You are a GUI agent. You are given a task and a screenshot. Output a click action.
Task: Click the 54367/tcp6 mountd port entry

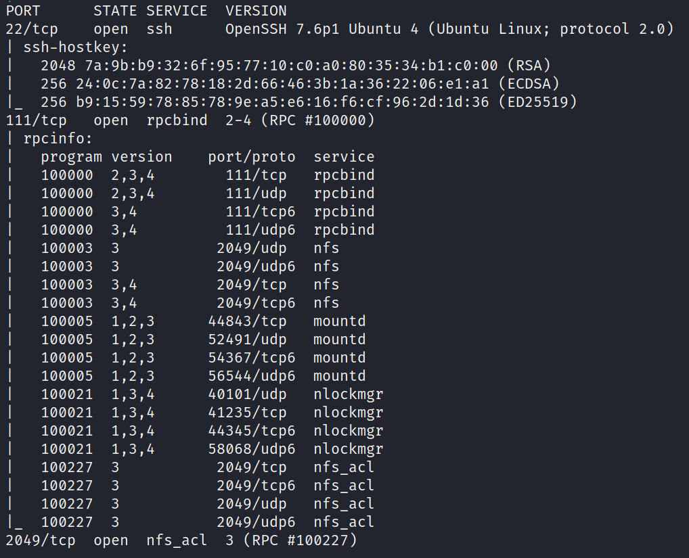[x=252, y=358]
